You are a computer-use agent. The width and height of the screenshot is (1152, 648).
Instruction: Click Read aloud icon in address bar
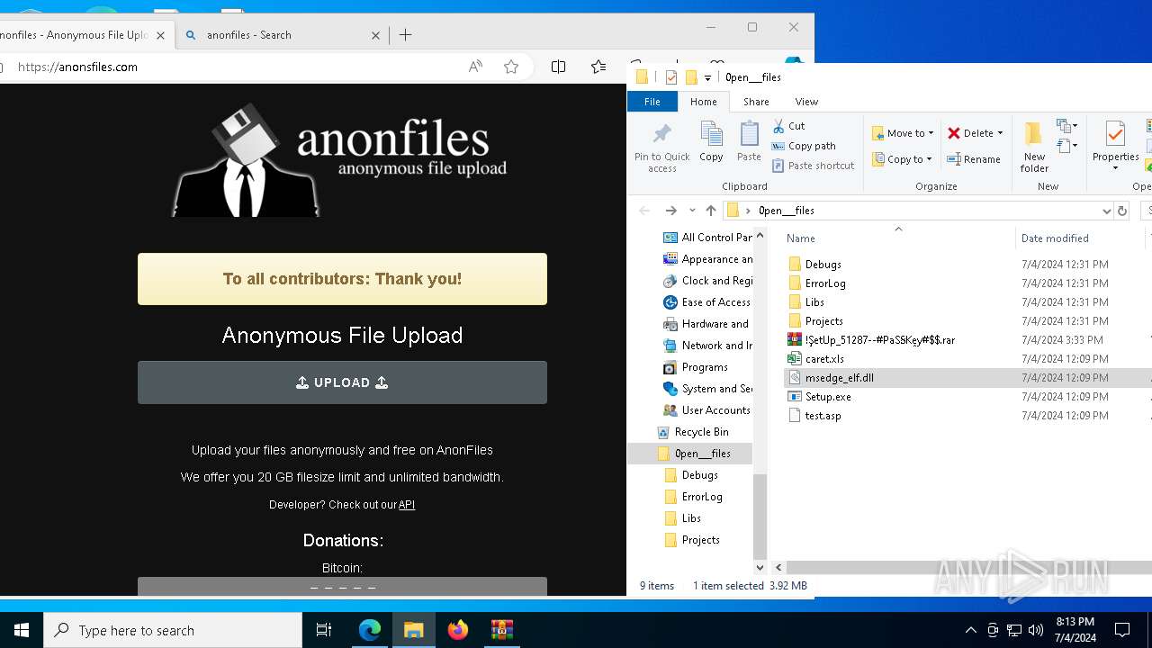point(475,67)
